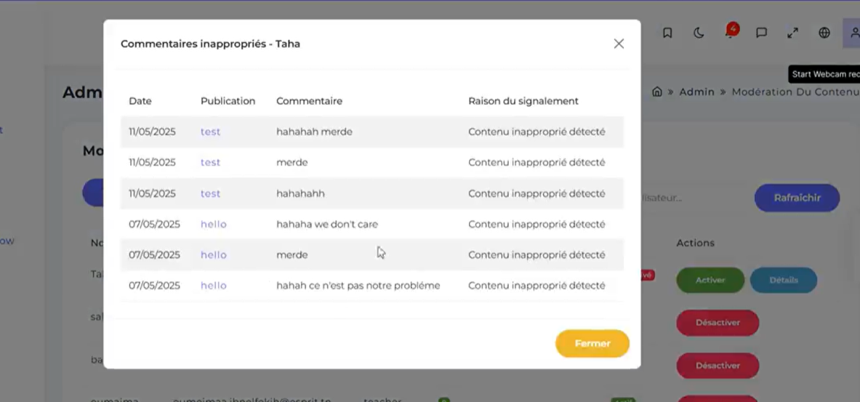The image size is (860, 402).
Task: Click Désactiver button just below the Activer button
Action: (718, 323)
